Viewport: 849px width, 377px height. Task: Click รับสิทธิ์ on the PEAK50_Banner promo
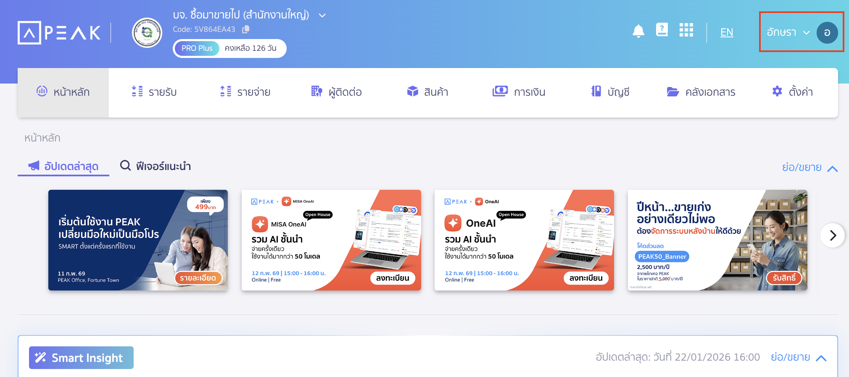point(784,278)
